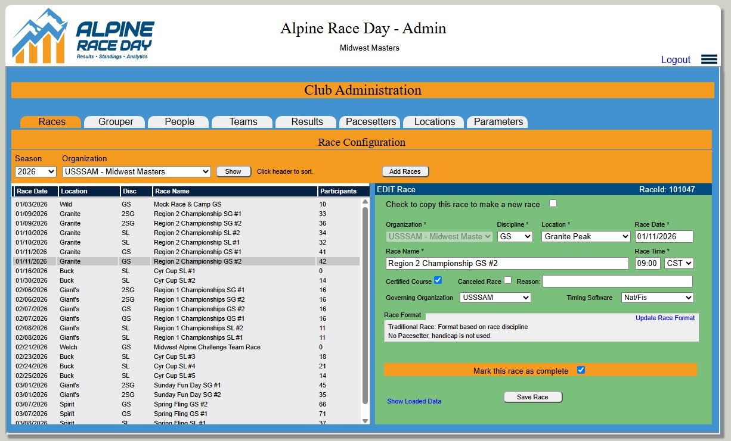This screenshot has width=731, height=441.
Task: Click the Race Time input field
Action: 648,263
